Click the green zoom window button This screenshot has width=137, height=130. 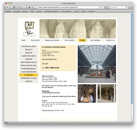coord(11,3)
